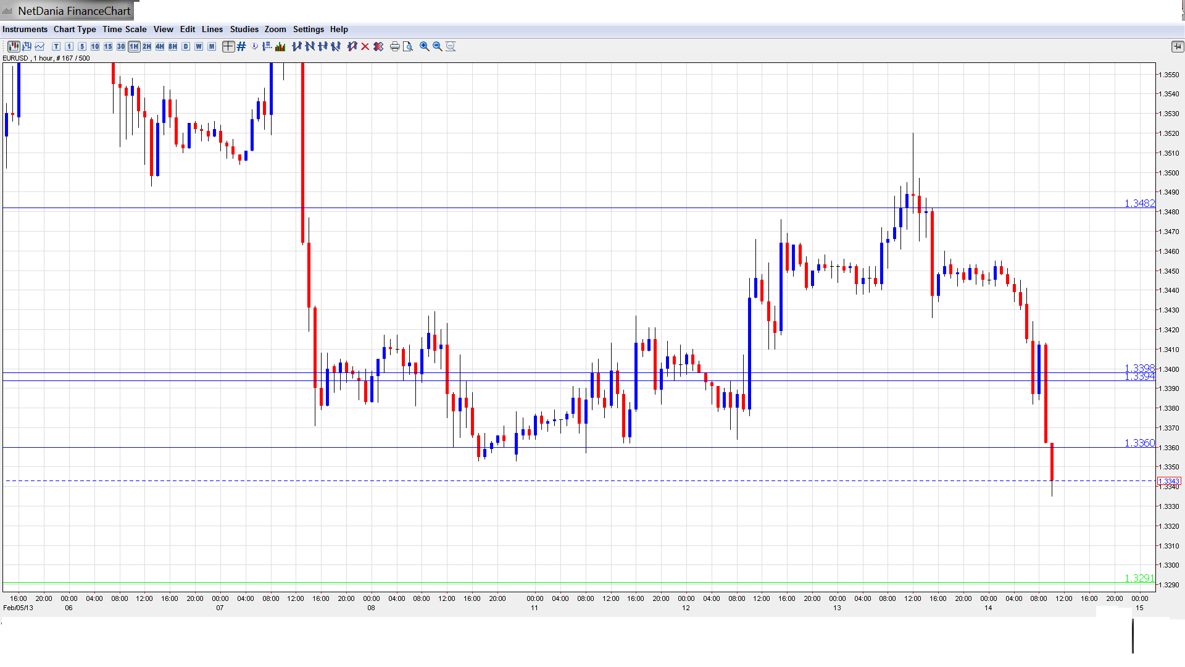This screenshot has height=667, width=1185.
Task: Open the Instruments menu
Action: 25,29
